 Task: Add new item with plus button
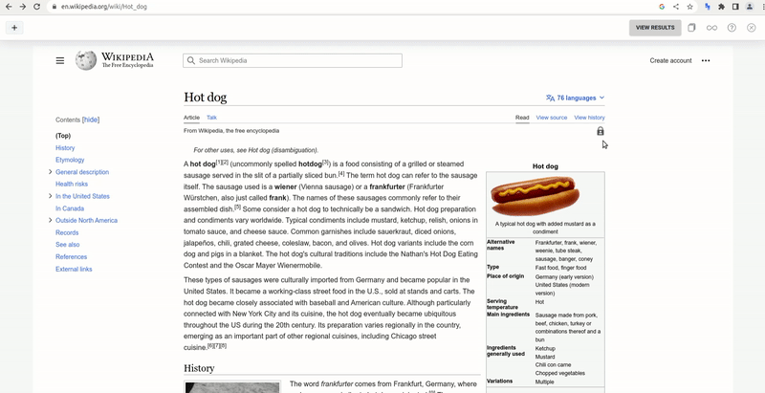click(14, 28)
